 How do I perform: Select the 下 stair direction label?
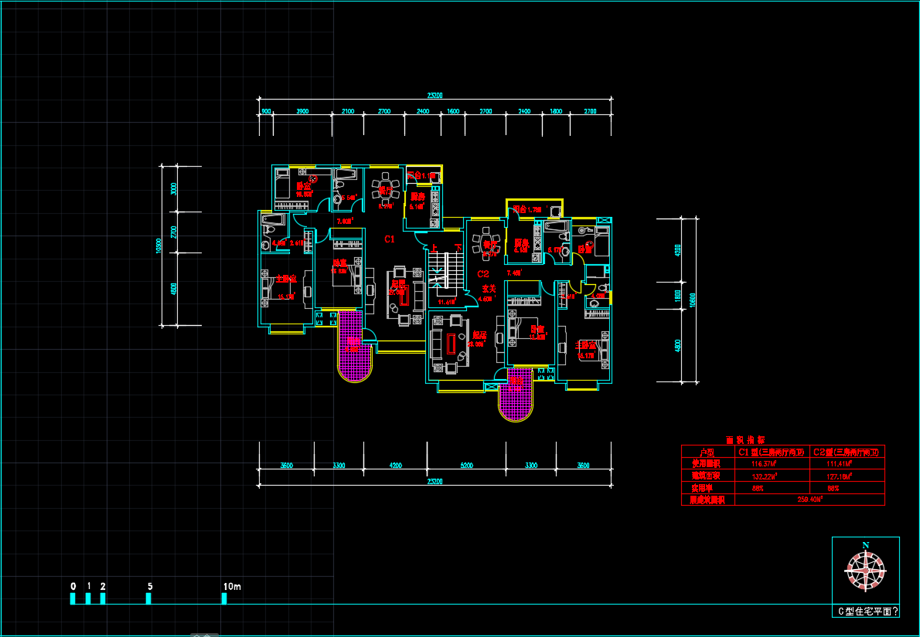458,248
